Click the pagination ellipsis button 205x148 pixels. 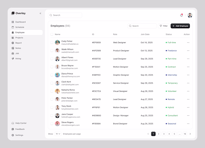(180, 134)
